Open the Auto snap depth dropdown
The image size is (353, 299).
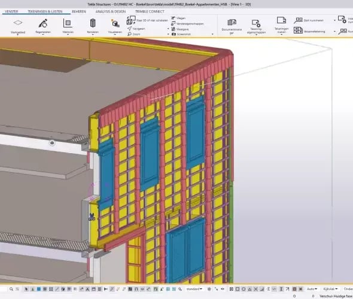(312, 289)
